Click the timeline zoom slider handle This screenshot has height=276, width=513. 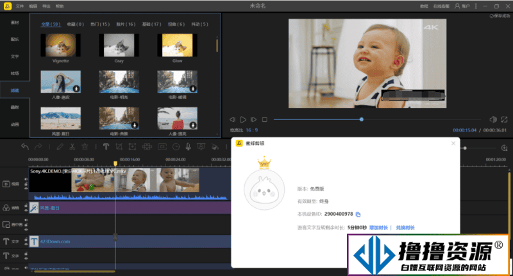465,148
